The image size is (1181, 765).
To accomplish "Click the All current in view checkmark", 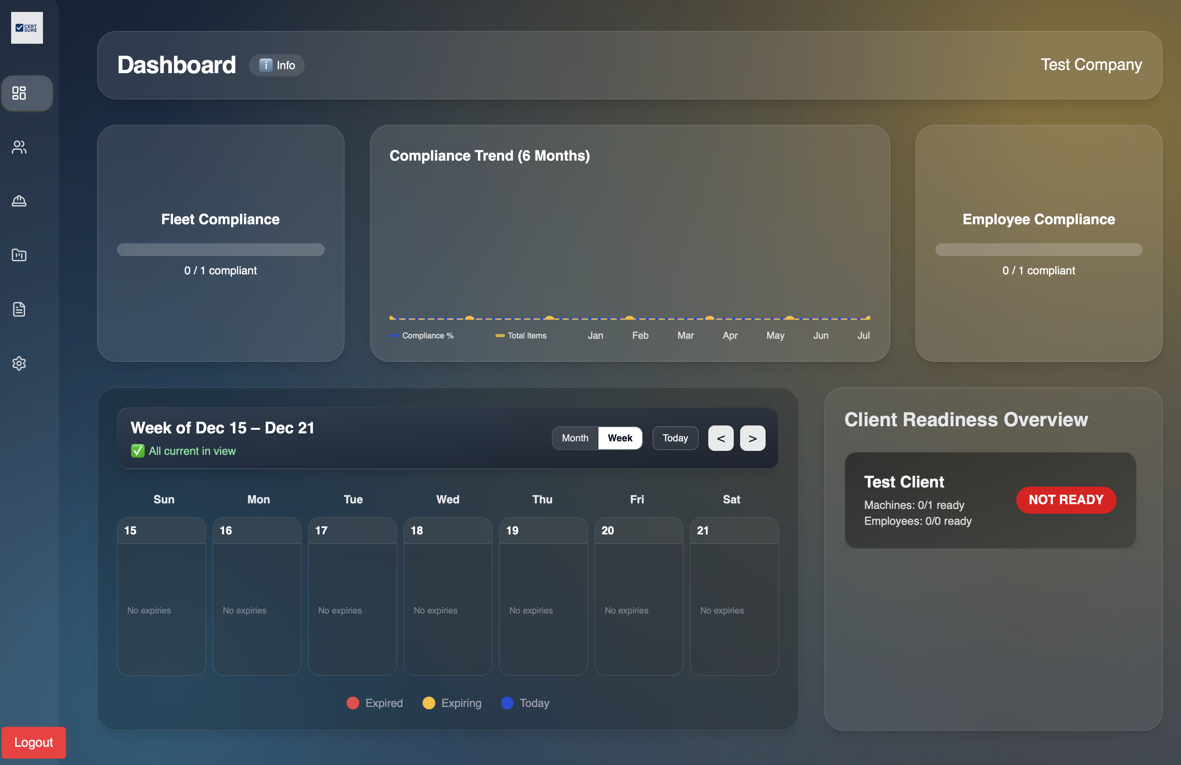I will click(137, 451).
